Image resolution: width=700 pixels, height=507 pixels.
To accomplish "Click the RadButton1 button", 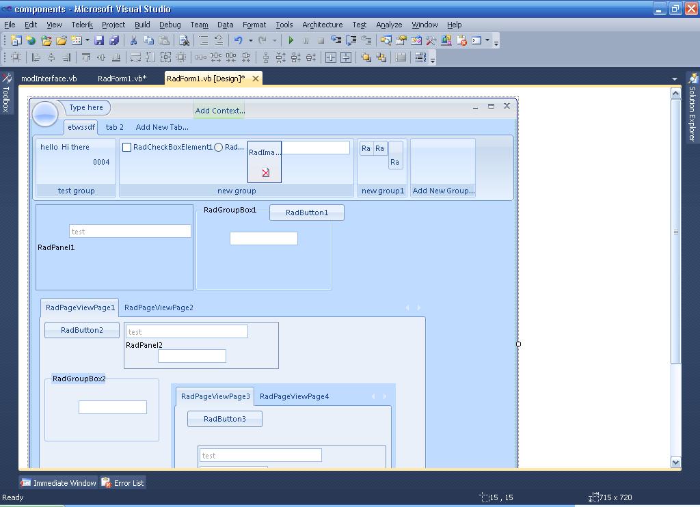I will 307,213.
